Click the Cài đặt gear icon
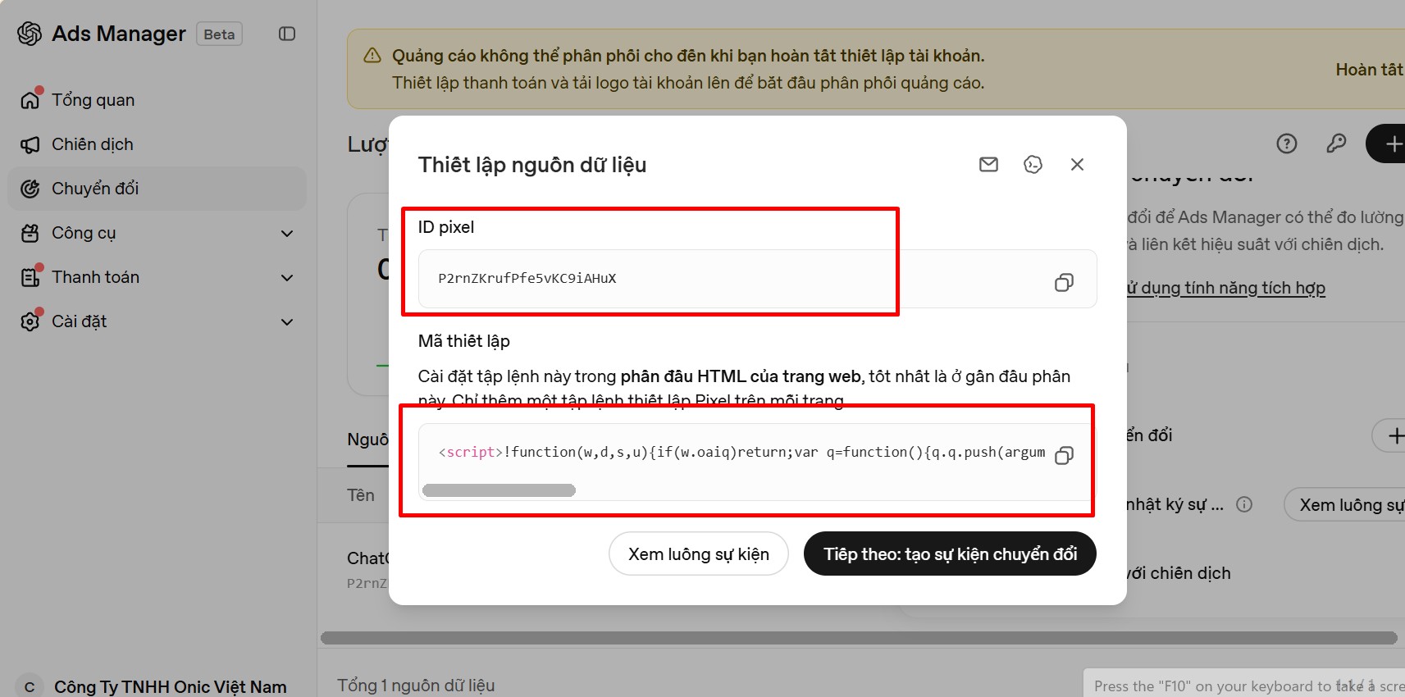This screenshot has height=697, width=1405. click(x=30, y=321)
